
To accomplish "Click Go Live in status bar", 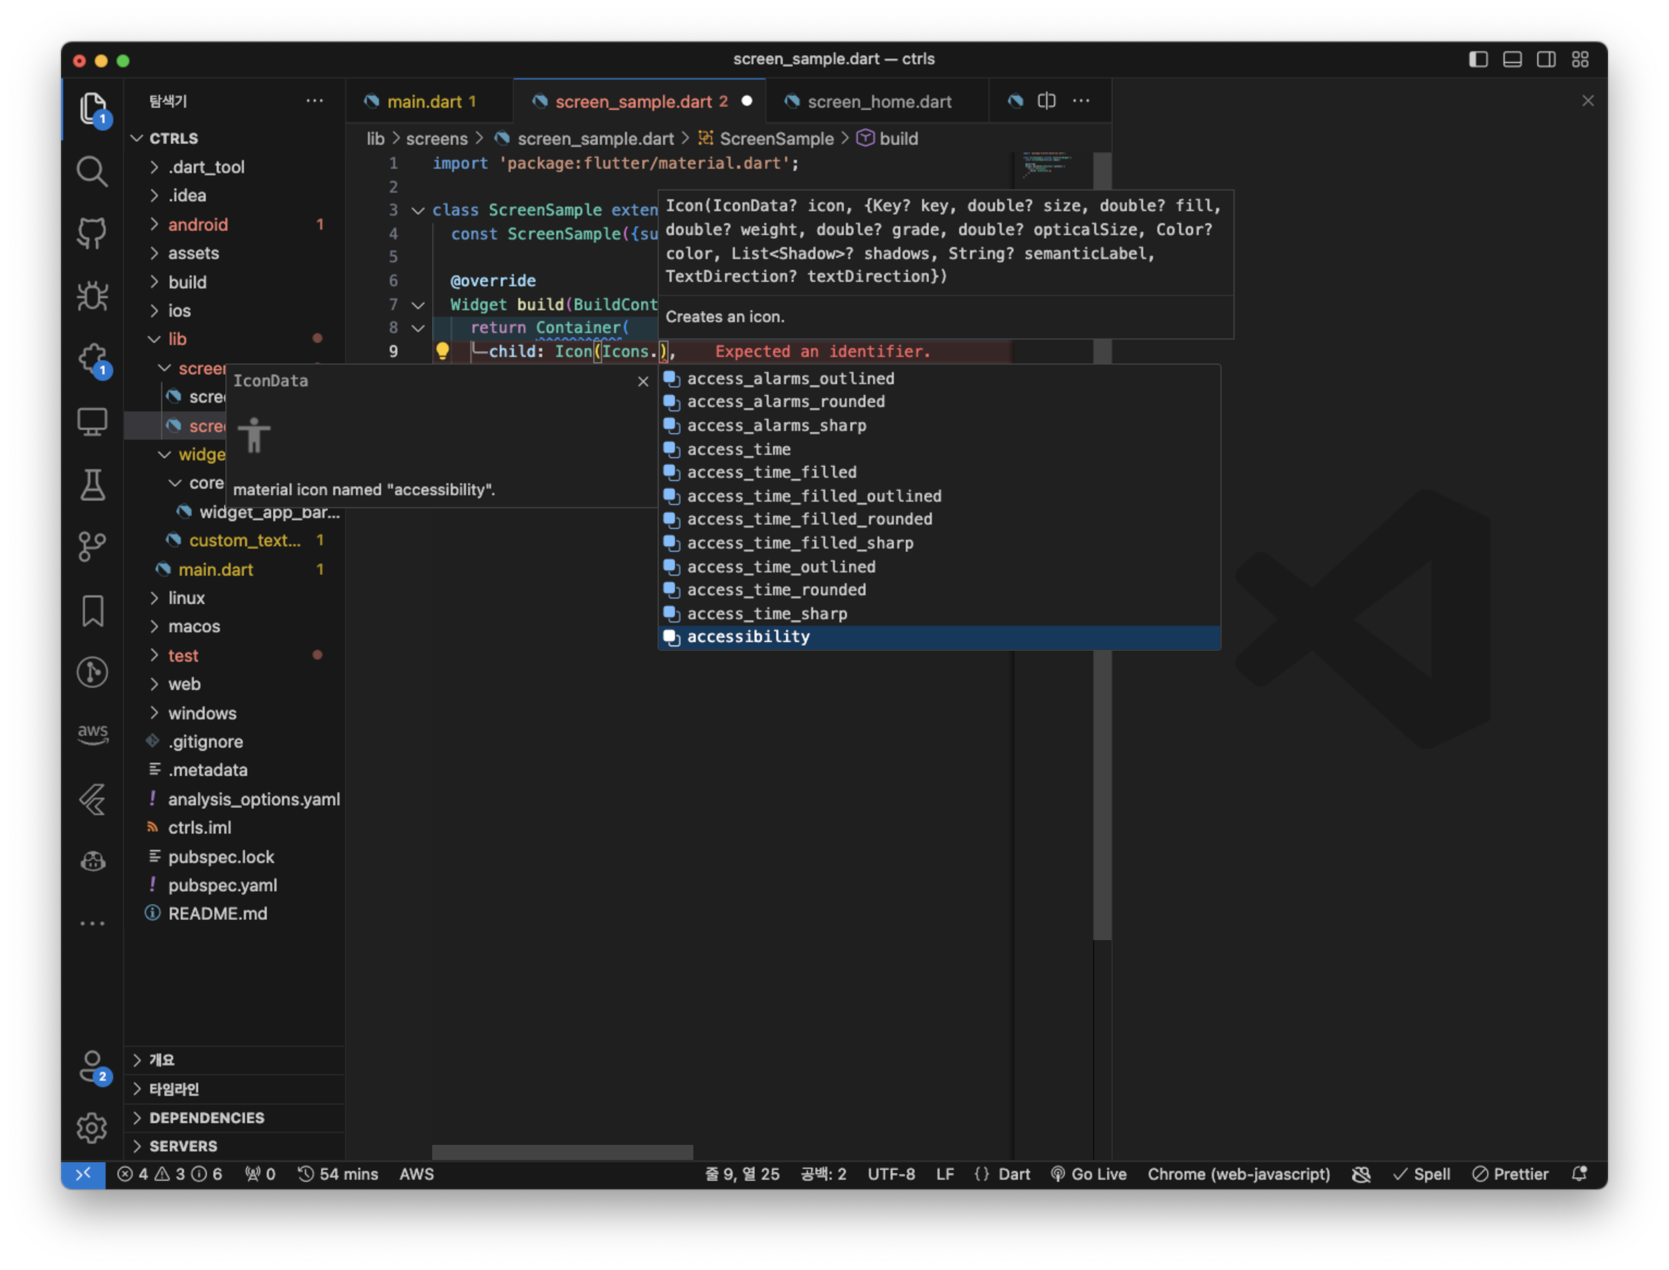I will (1089, 1174).
